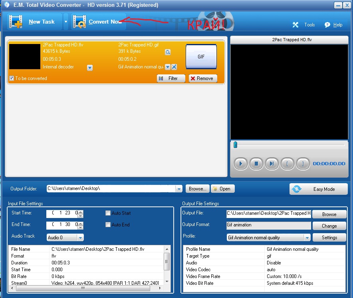Click the Start Time input field
This screenshot has width=353, height=298.
pyautogui.click(x=62, y=214)
